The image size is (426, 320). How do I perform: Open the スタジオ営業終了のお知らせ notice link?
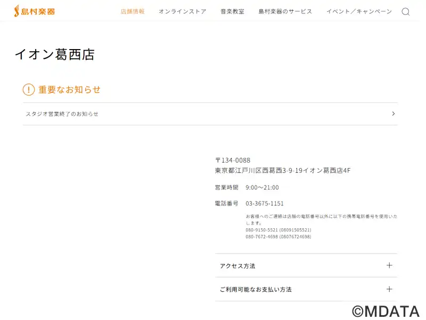click(210, 114)
